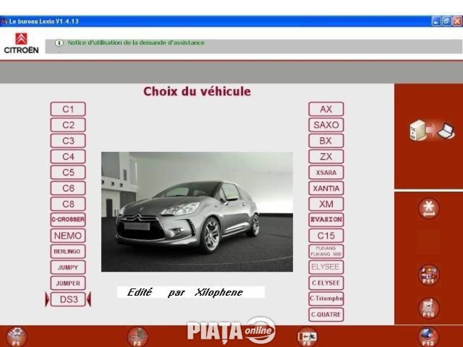
Task: Select the XSARA vehicle button
Action: click(326, 172)
